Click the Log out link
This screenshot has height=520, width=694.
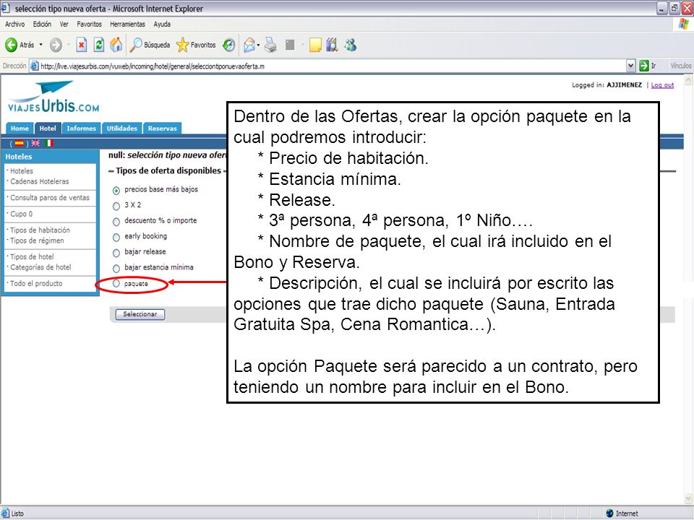point(662,85)
